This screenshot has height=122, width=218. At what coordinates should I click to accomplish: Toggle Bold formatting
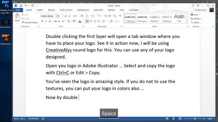click(42, 21)
